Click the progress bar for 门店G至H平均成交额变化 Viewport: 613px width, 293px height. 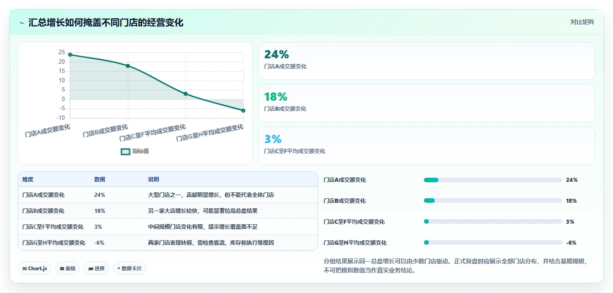pos(493,243)
